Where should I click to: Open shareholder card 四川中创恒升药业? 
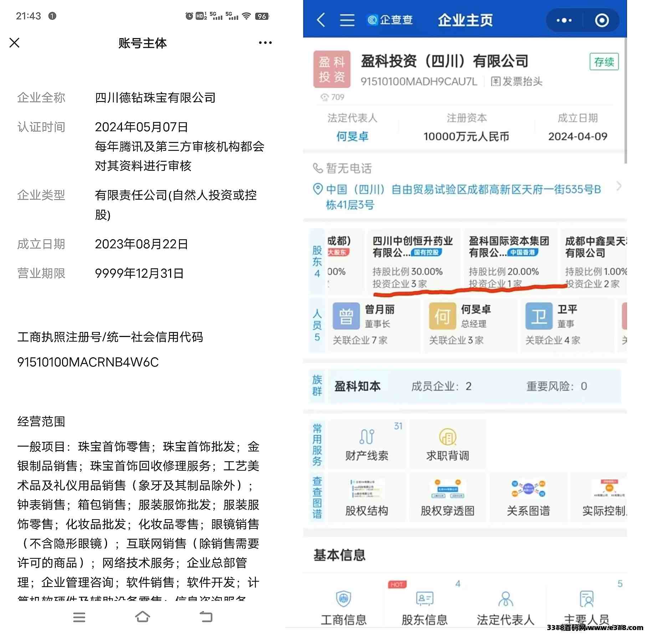pyautogui.click(x=414, y=261)
